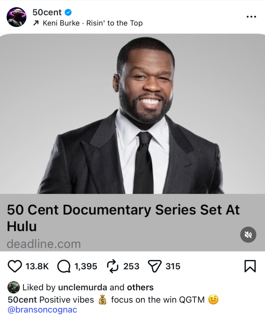Tap the liker's small avatar
Screen dimensions: 265x315
14,287
